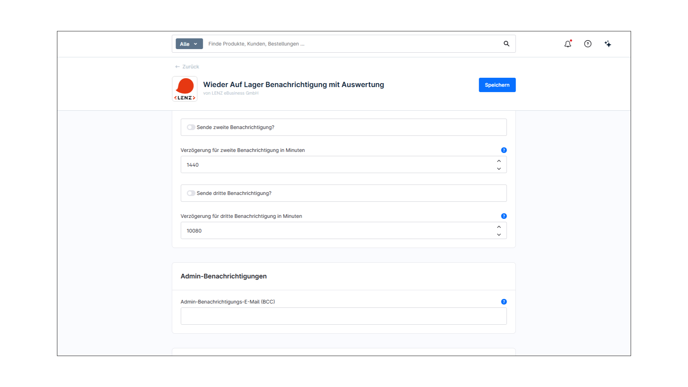Click the Admin-Benachrichtigungs-E-Mail input field
Screen dimensions: 688x387
pyautogui.click(x=343, y=316)
